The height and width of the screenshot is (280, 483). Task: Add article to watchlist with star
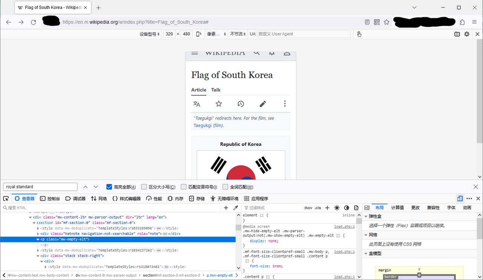[x=219, y=104]
